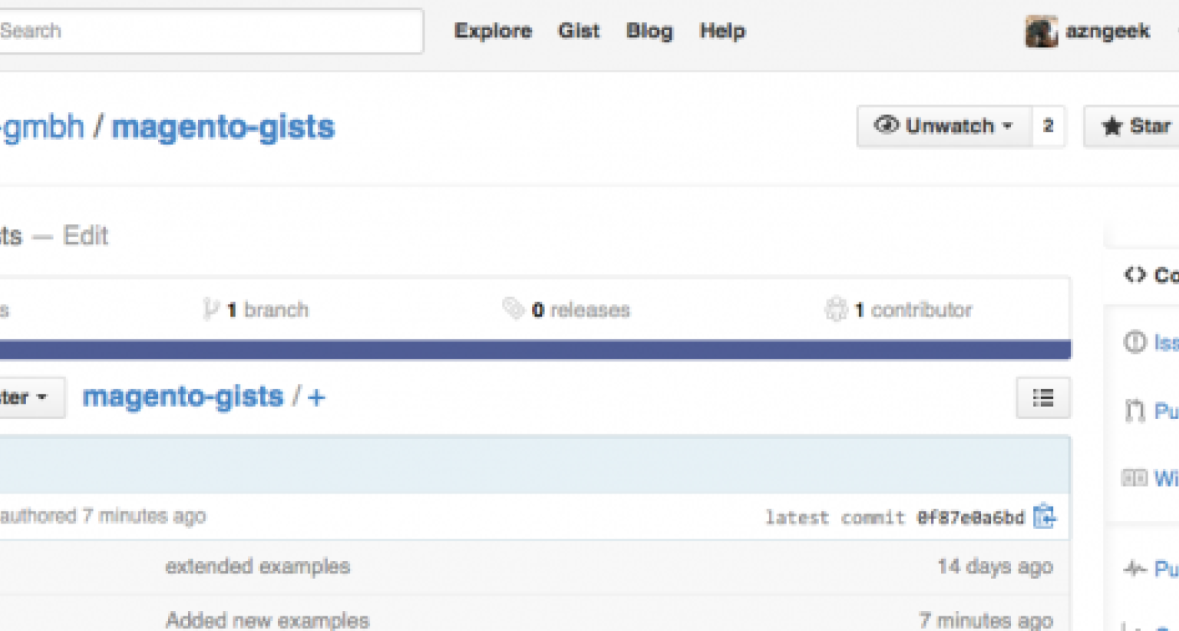This screenshot has width=1179, height=631.
Task: Click the aznqeek user avatar
Action: [1042, 31]
